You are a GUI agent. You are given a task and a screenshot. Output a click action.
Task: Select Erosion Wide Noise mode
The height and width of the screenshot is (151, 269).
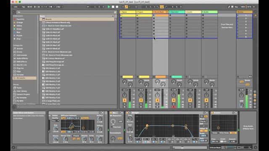coord(224,133)
